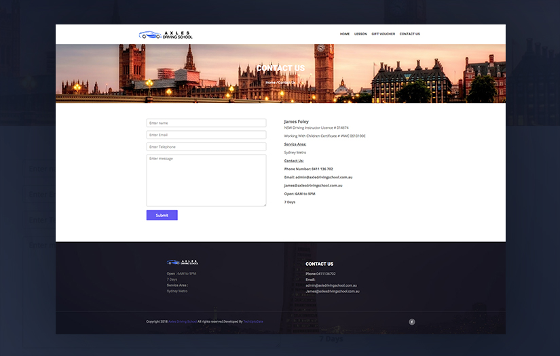Screen dimensions: 560x356
Task: Click the footer phone number 0411136702
Action: tap(326, 273)
